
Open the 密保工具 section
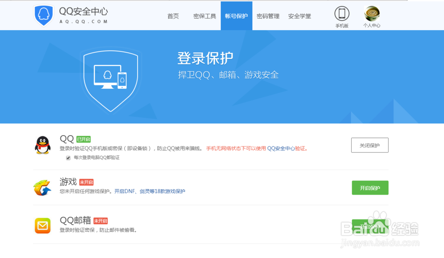coord(205,16)
